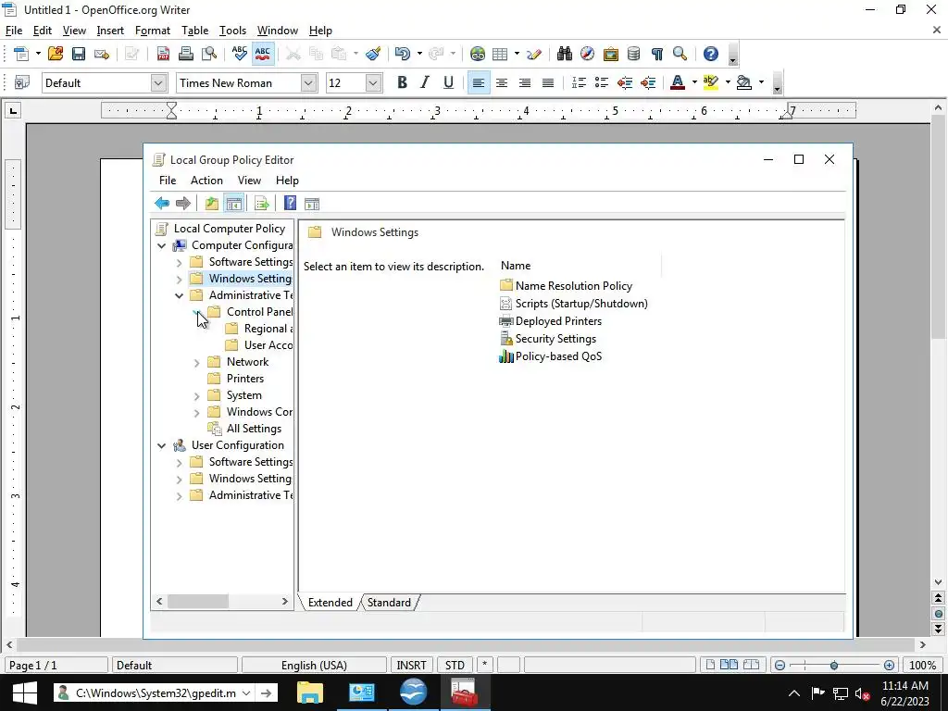Click Export List icon in Policy Editor
This screenshot has height=711, width=948.
tap(262, 203)
